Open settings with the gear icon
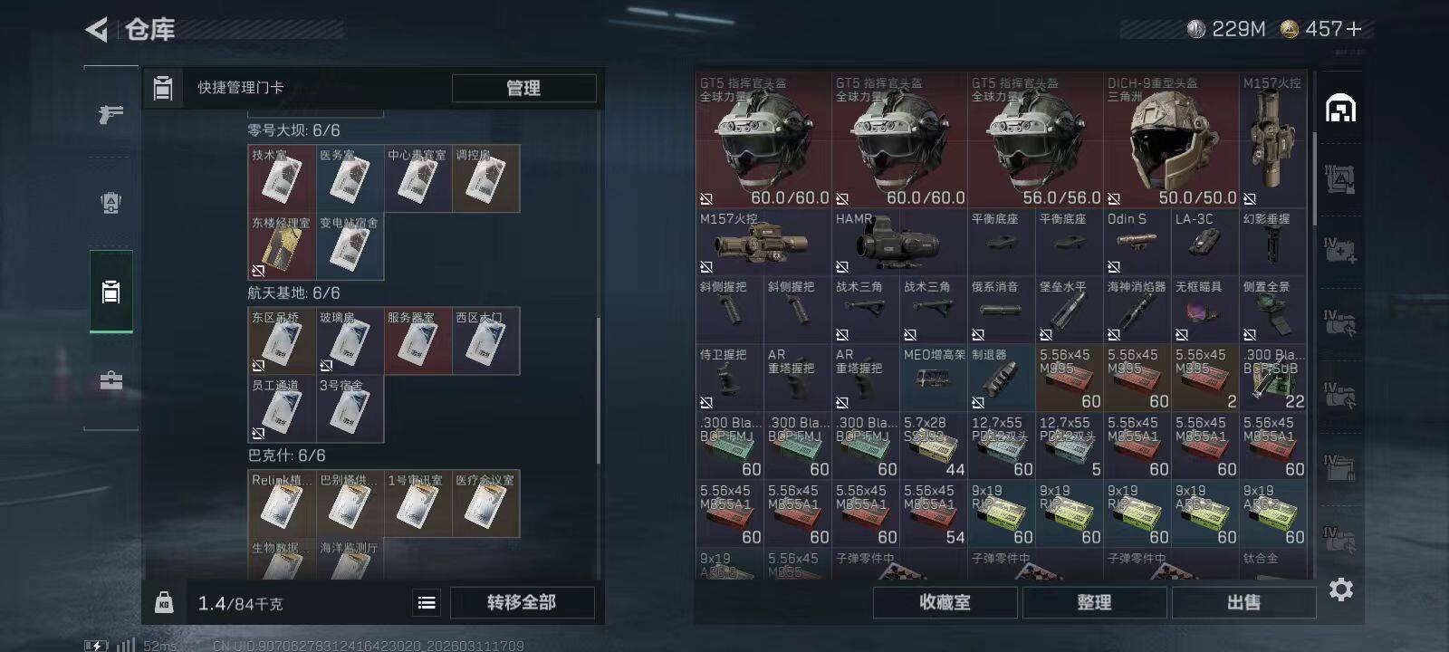1449x652 pixels. [x=1341, y=590]
